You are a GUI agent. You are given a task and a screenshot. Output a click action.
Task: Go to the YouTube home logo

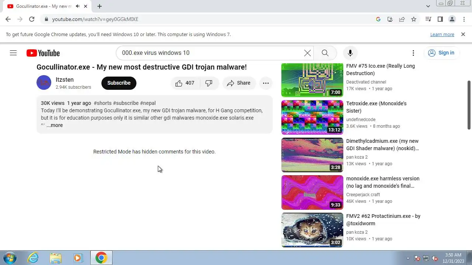[43, 53]
